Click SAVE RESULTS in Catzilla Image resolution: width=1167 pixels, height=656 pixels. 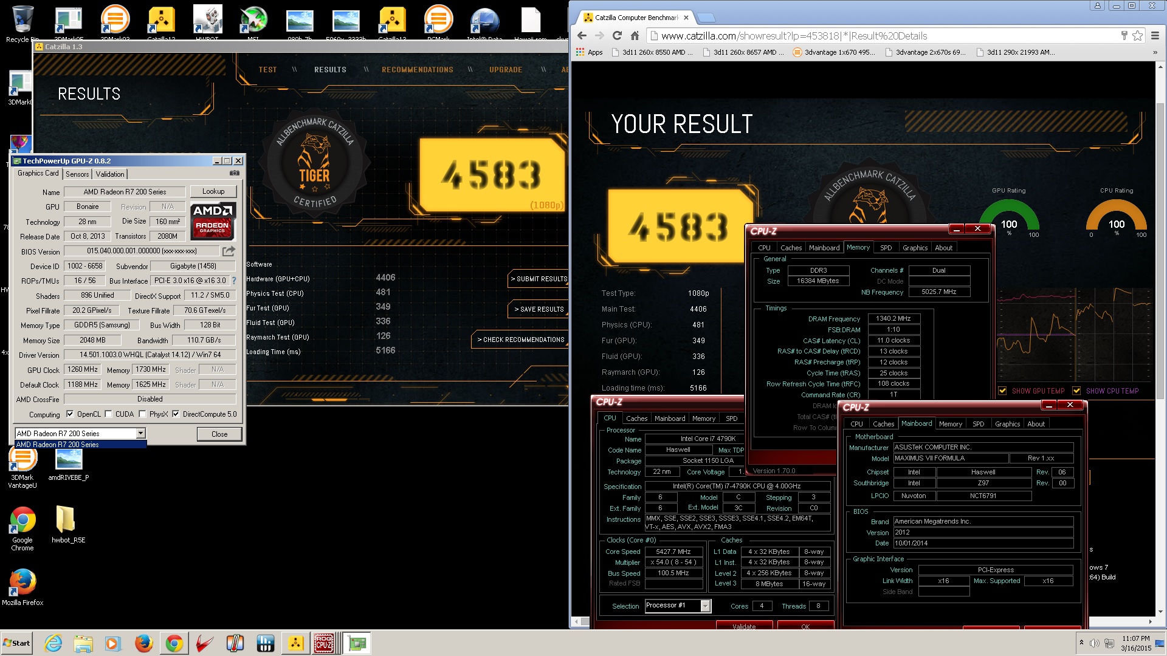click(x=539, y=309)
